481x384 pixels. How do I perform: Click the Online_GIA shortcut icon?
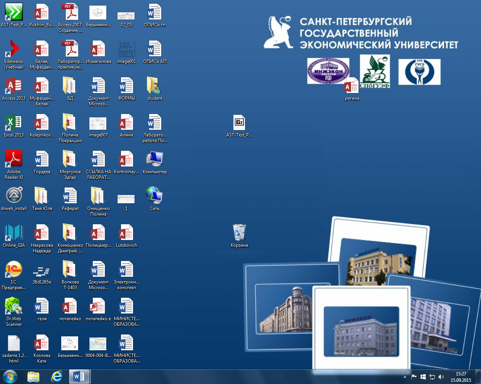coord(14,233)
